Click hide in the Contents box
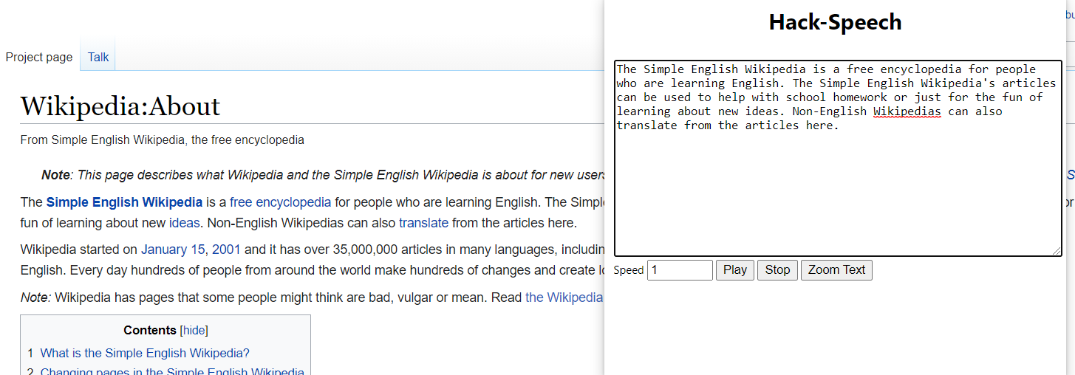The height and width of the screenshot is (375, 1075). [195, 330]
